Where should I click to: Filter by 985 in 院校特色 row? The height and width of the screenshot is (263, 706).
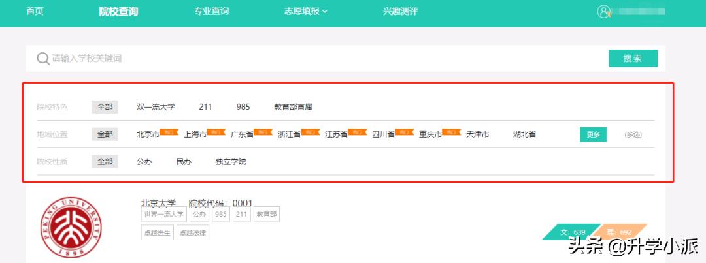pyautogui.click(x=243, y=107)
